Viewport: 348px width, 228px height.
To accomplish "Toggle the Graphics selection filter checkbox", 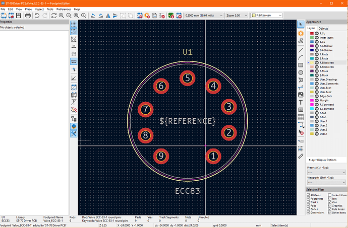I will 329,206.
